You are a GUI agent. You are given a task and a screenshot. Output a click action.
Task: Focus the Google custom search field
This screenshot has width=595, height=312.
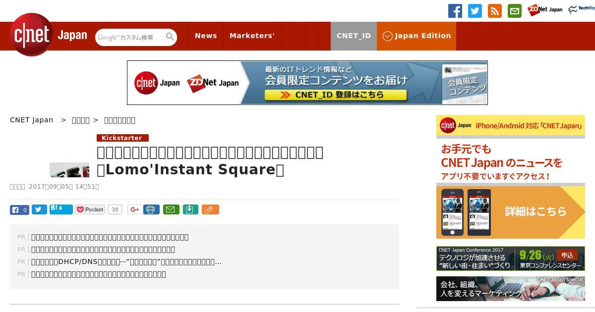point(130,37)
